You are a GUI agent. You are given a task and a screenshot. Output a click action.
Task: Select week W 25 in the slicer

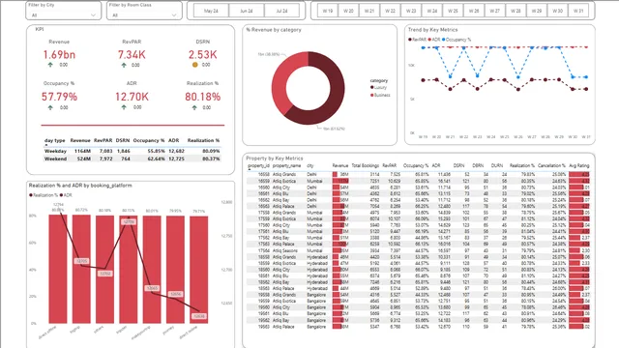coord(454,11)
